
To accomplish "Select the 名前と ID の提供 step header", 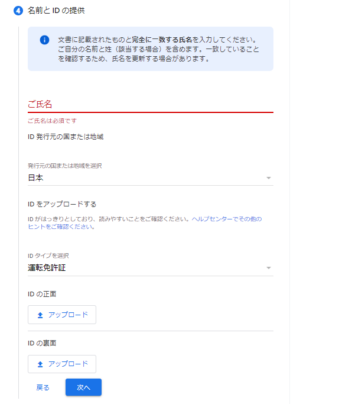I will point(56,11).
